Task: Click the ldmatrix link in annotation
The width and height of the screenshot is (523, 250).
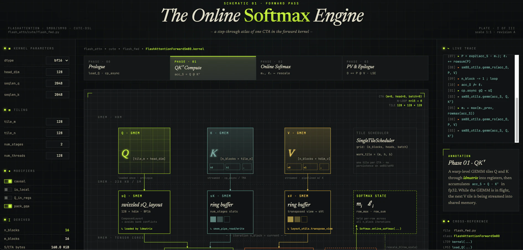Action: click(x=470, y=178)
